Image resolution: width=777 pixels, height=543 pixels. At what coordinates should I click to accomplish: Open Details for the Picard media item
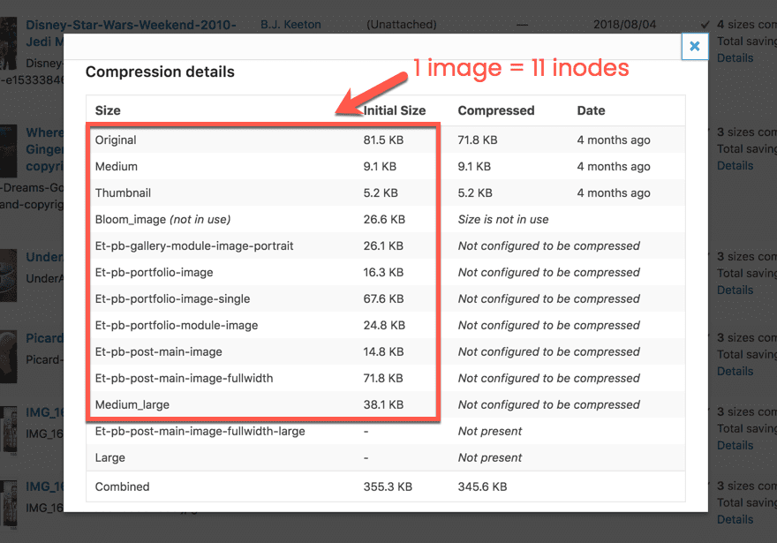(735, 371)
